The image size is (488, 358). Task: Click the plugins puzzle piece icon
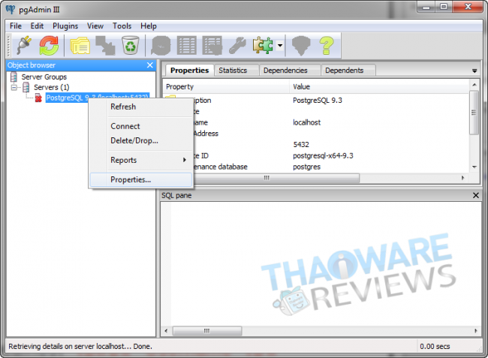(263, 46)
